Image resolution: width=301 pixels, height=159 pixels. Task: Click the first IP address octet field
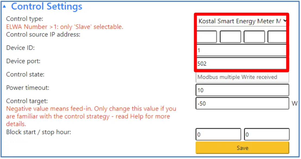[x=207, y=37]
